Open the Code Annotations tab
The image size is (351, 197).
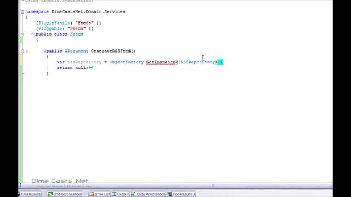pyautogui.click(x=148, y=194)
